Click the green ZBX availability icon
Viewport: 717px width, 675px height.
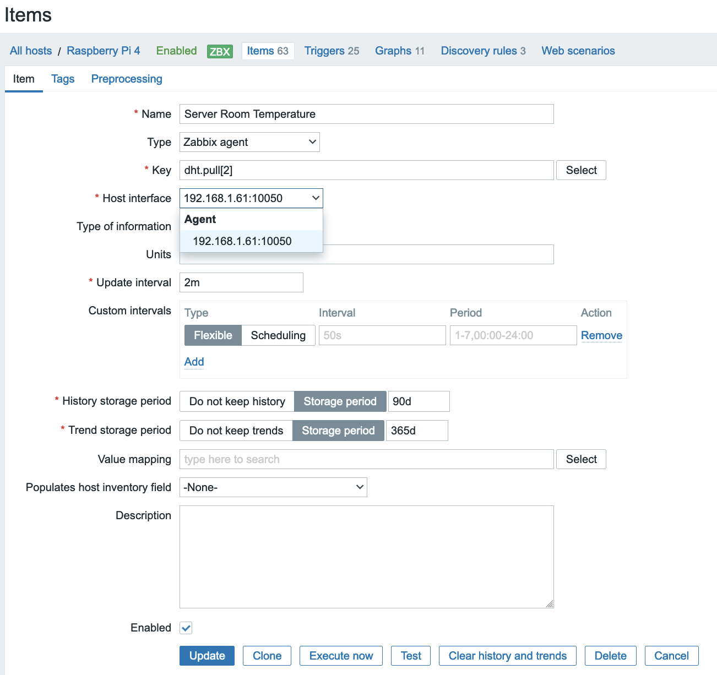tap(220, 51)
